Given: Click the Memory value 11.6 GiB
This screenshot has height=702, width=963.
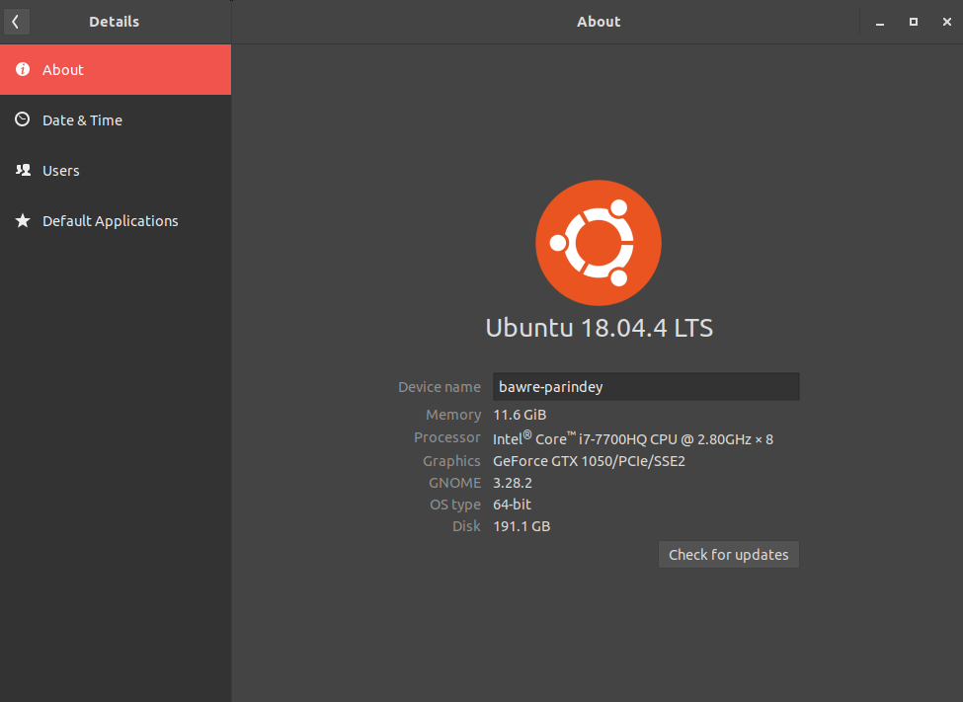Looking at the screenshot, I should pos(520,415).
